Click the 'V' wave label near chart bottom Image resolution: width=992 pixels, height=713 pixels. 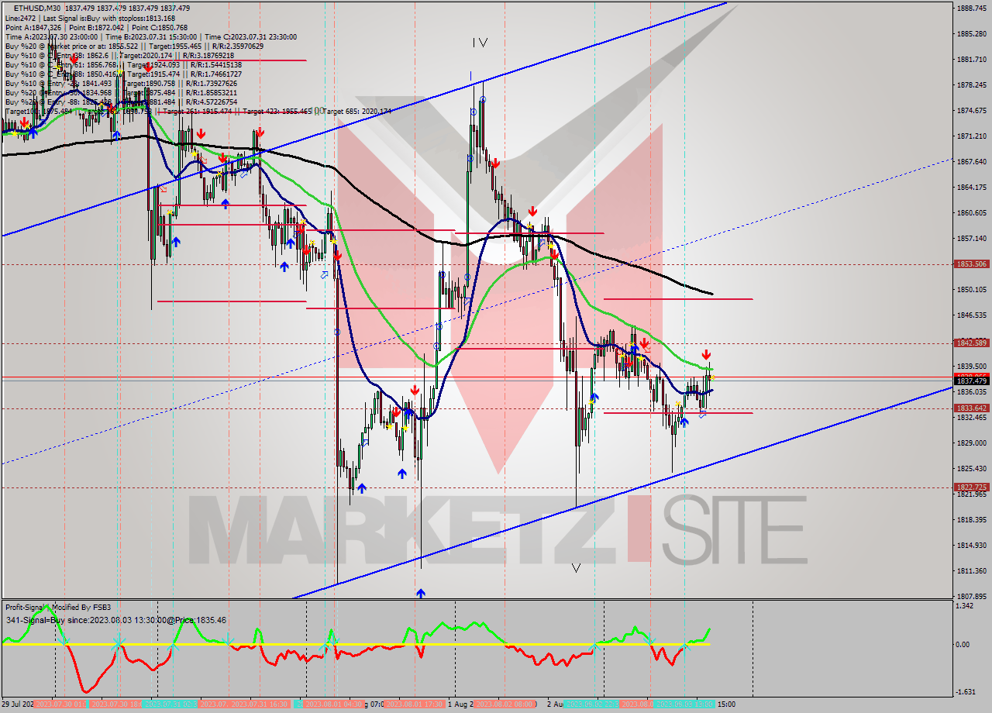[x=576, y=568]
